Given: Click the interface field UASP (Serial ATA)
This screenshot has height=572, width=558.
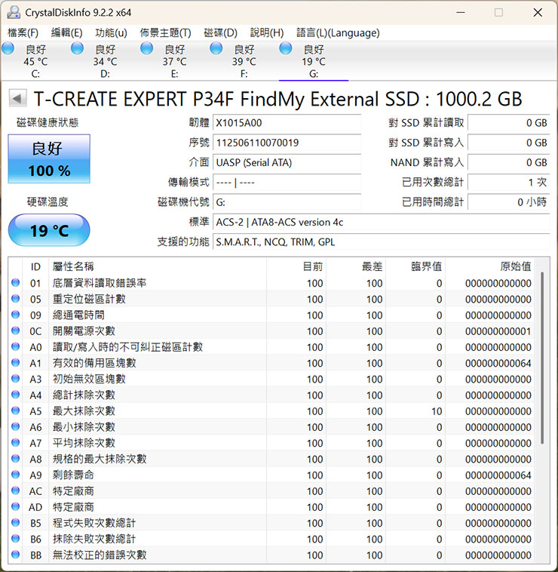Looking at the screenshot, I should [x=287, y=162].
